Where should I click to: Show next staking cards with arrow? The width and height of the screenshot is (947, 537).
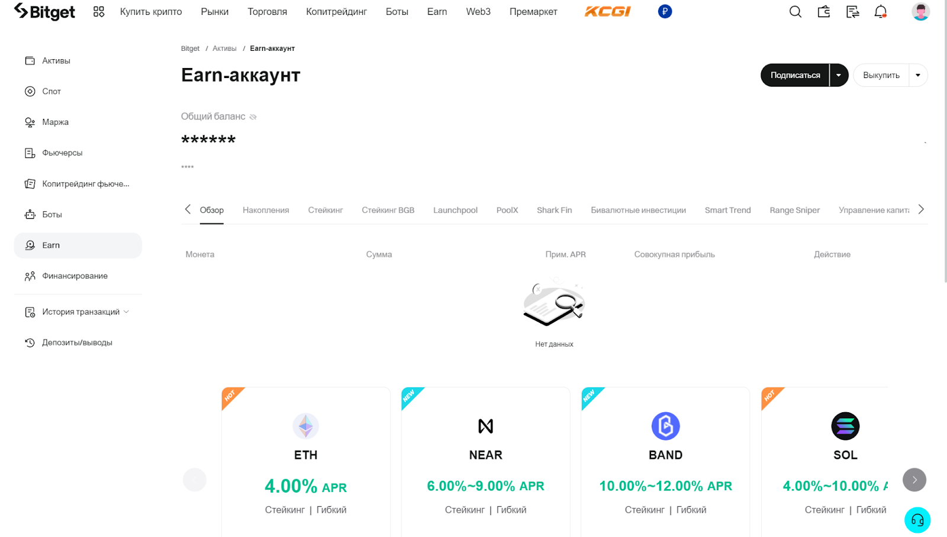coord(914,480)
